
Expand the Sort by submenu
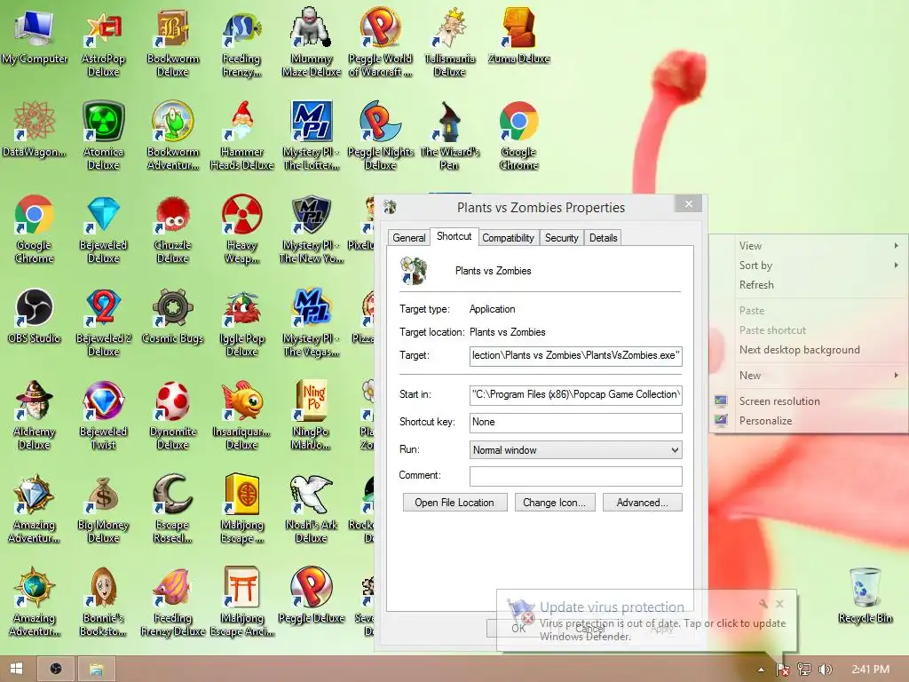[x=809, y=266]
